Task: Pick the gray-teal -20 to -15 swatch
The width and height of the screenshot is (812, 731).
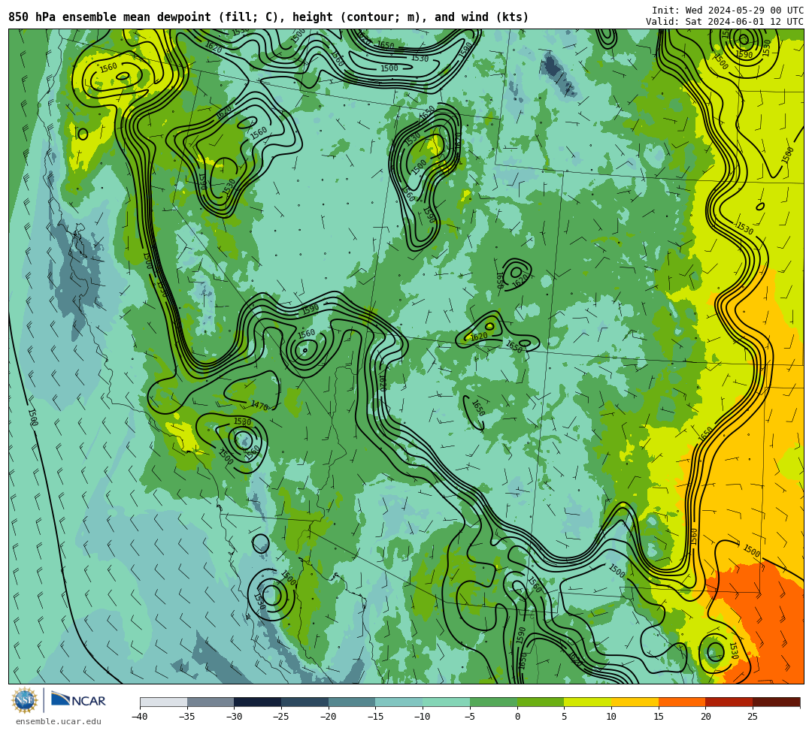Action: [x=352, y=702]
